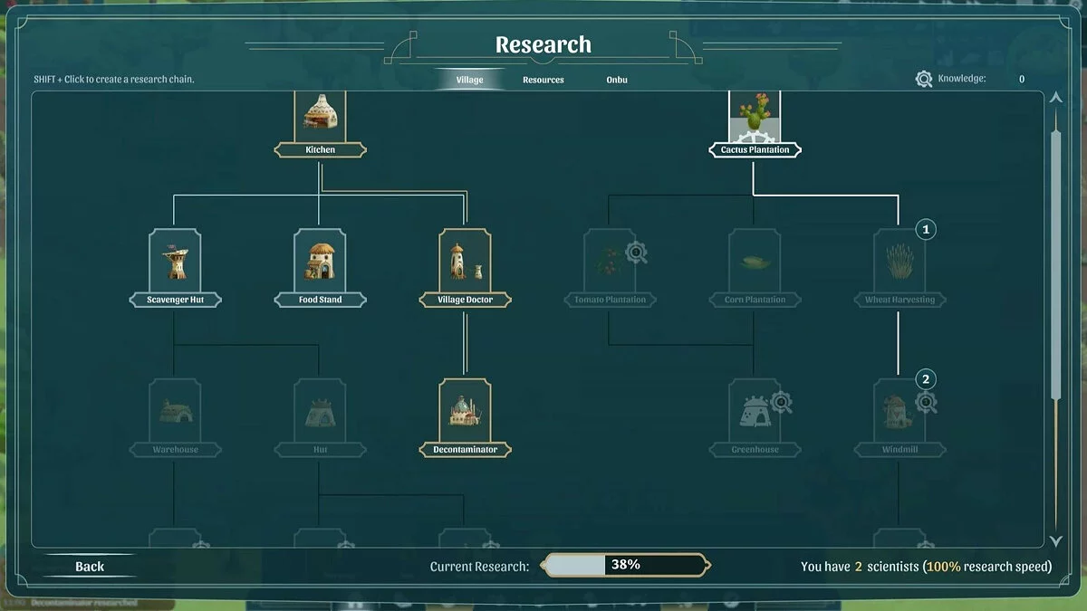Select the locked Hut icon
Image resolution: width=1087 pixels, height=611 pixels.
320,409
